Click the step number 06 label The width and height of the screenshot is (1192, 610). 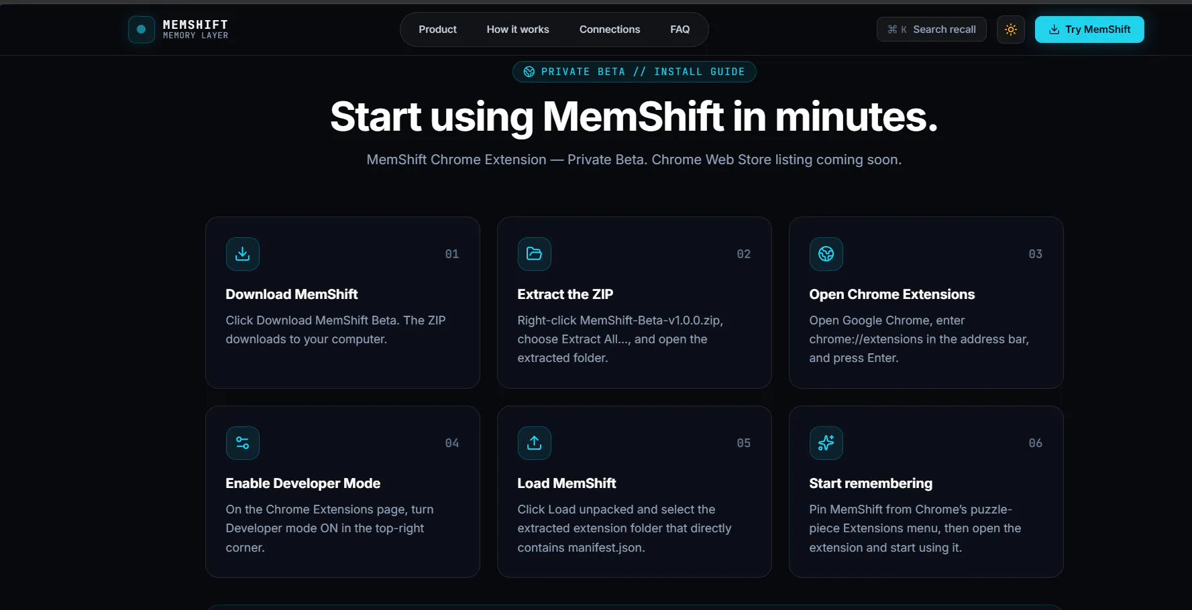click(1036, 443)
